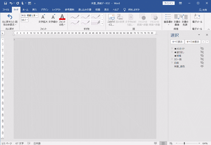Switch to ホーム tab
Screen dimensions: 211x145
point(25,10)
